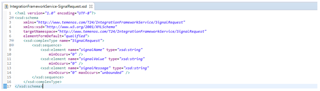Click the closing xsd:sequence tag

[x=48, y=77]
